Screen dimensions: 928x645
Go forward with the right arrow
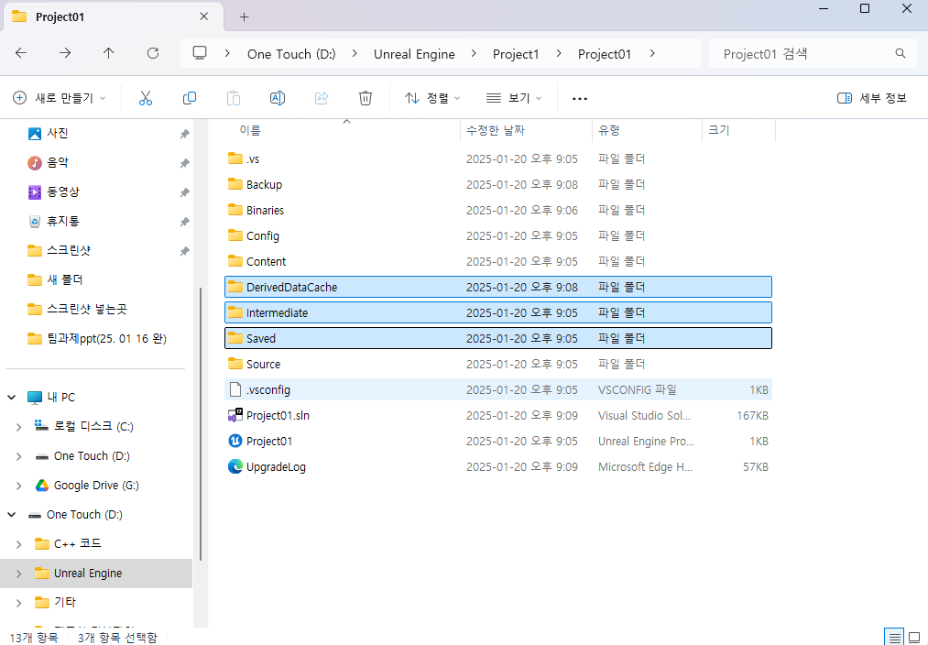click(x=65, y=53)
